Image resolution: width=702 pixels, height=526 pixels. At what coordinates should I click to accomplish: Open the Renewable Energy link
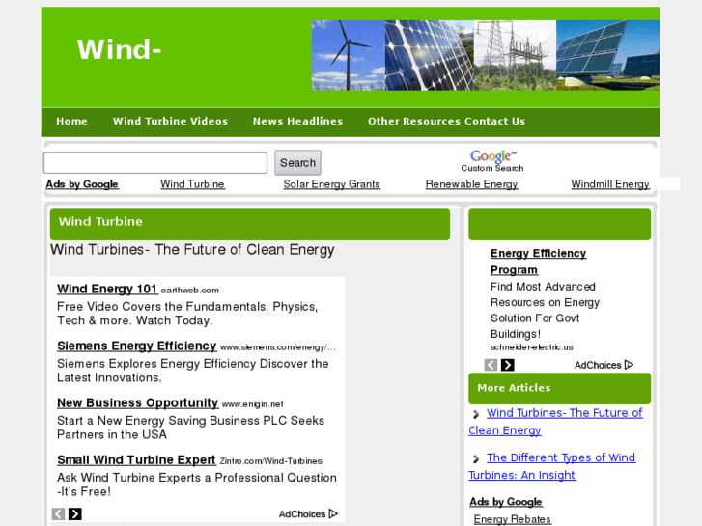pos(471,184)
